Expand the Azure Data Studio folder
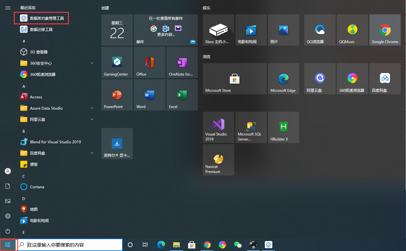Image resolution: width=406 pixels, height=251 pixels. pyautogui.click(x=92, y=108)
